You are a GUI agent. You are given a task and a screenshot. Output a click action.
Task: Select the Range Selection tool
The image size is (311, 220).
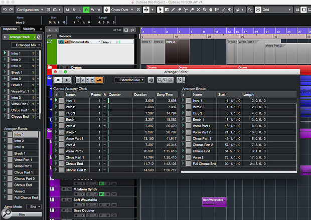coord(167,10)
